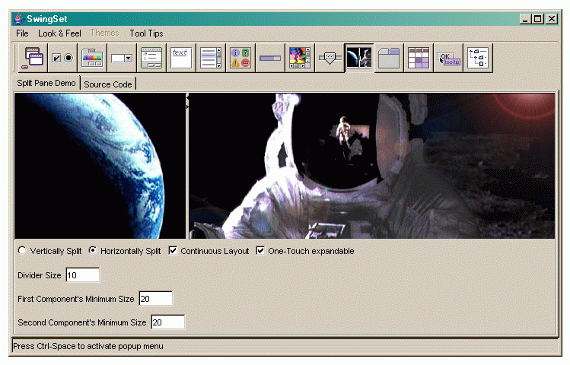The image size is (570, 365).
Task: Switch to the Source Code tab
Action: click(108, 84)
